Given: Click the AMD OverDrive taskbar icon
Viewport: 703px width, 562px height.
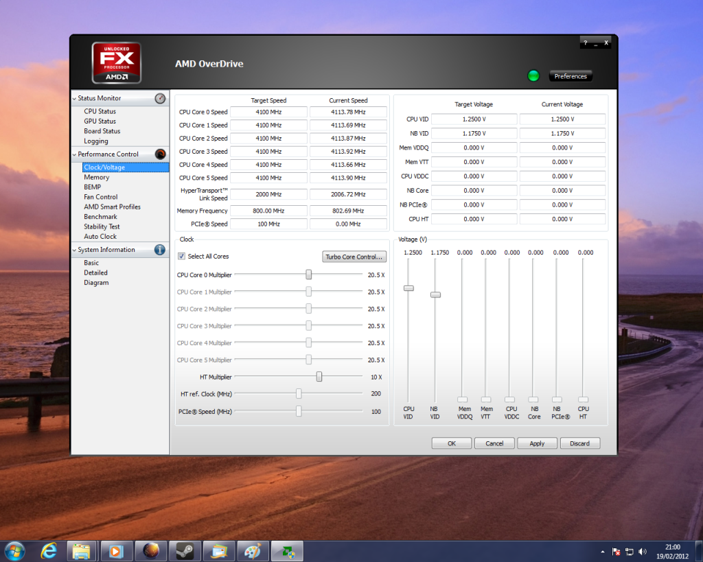Looking at the screenshot, I should pos(287,551).
